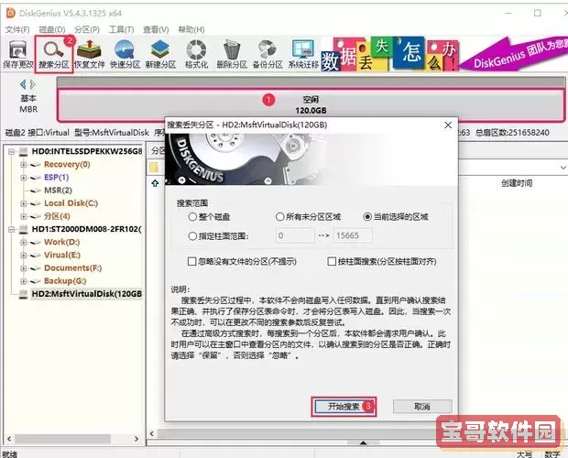The image size is (568, 458).
Task: Click left arrow of file pane scrollbar
Action: [152, 433]
